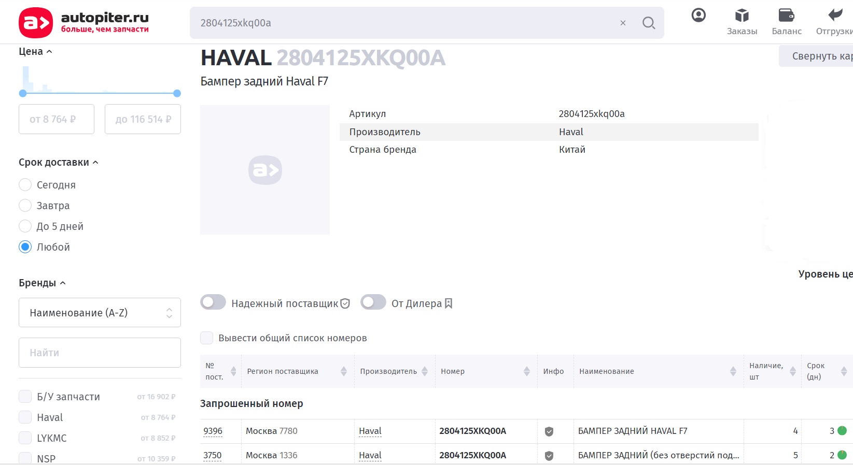Sort by № пост. column arrows
The width and height of the screenshot is (853, 465).
click(233, 371)
